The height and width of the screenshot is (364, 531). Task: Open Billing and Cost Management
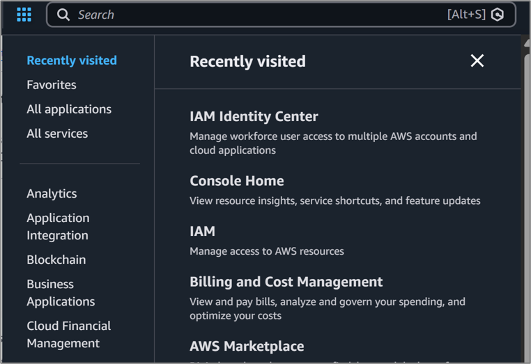(286, 282)
